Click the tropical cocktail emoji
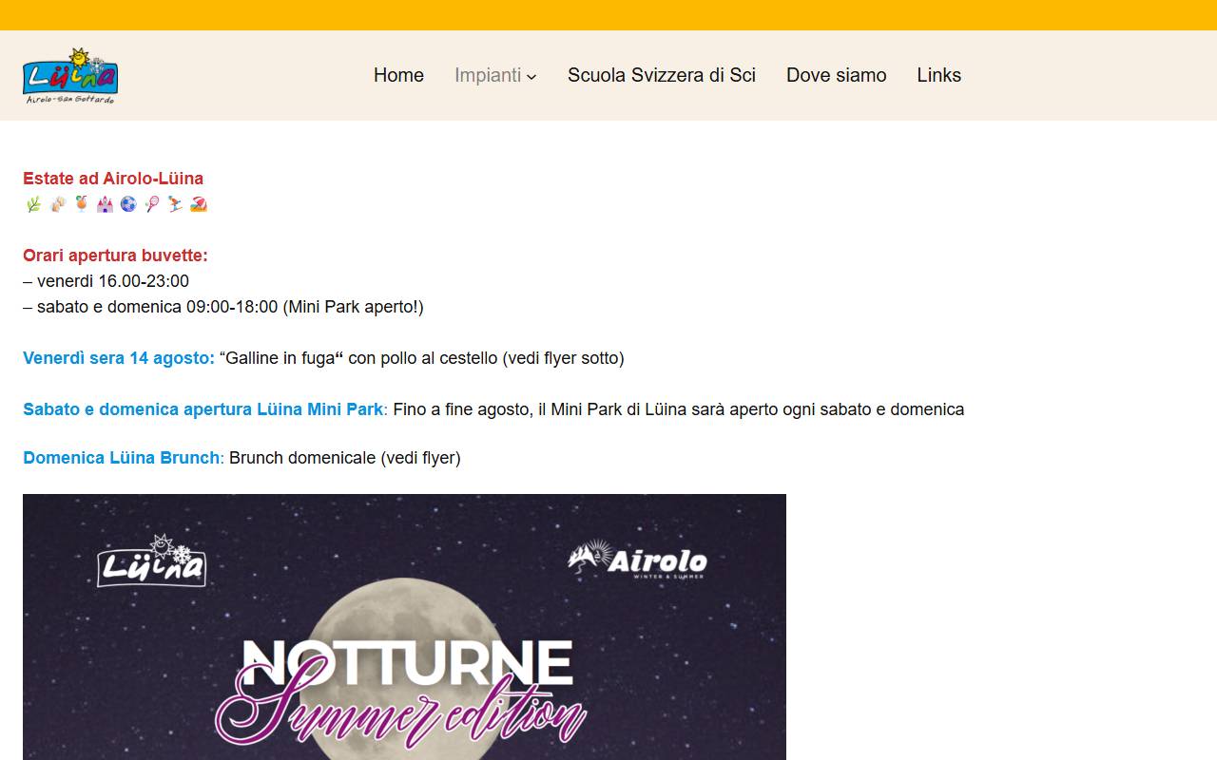Screen dimensions: 1217x760 pyautogui.click(x=81, y=204)
